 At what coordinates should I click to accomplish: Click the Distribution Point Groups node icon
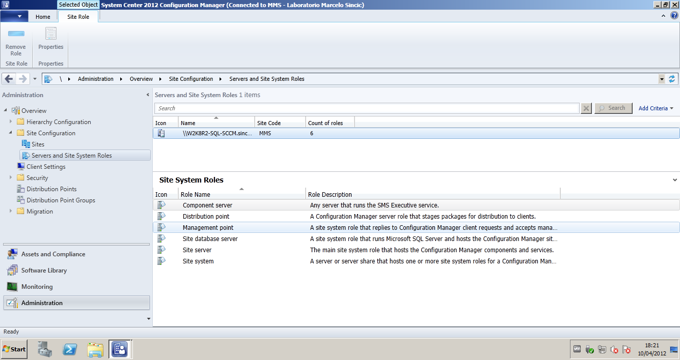click(21, 200)
